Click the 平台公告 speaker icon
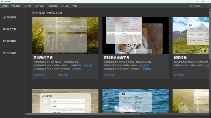This screenshot has height=118, width=211. point(4,53)
